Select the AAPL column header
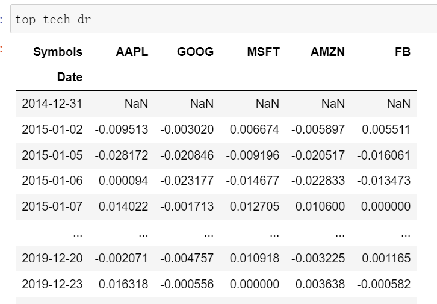437x304 pixels. pos(132,52)
